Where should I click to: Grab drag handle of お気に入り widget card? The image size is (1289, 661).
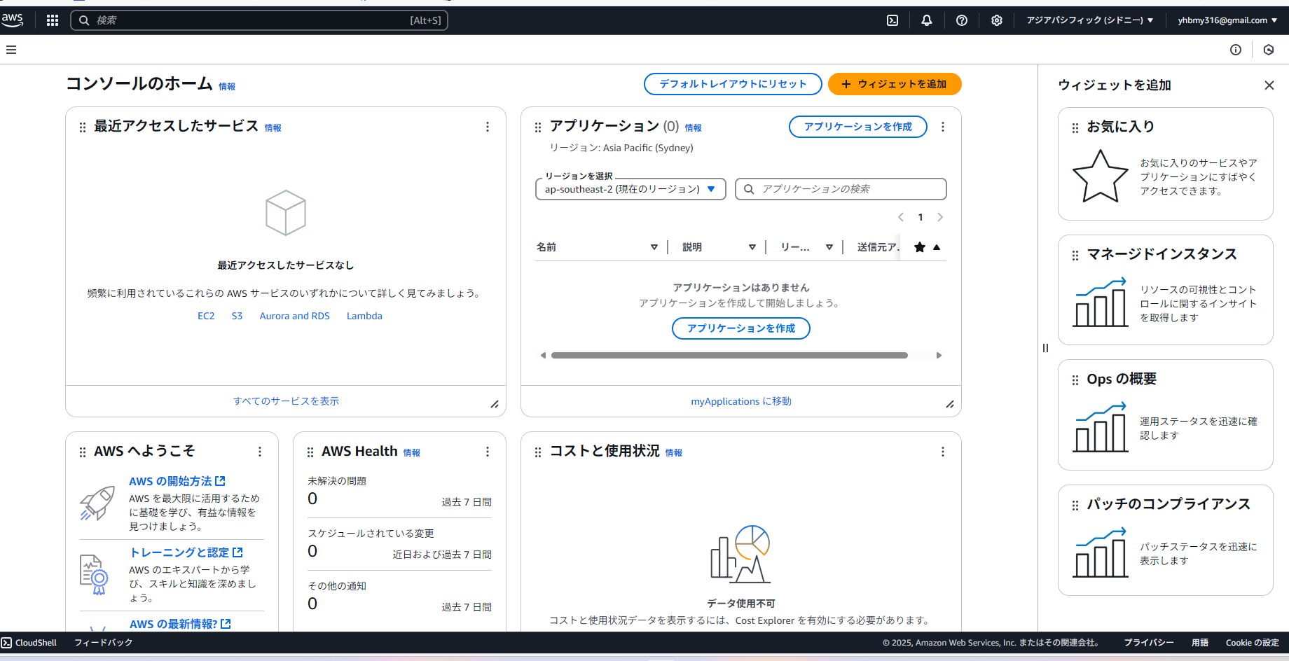pos(1075,128)
